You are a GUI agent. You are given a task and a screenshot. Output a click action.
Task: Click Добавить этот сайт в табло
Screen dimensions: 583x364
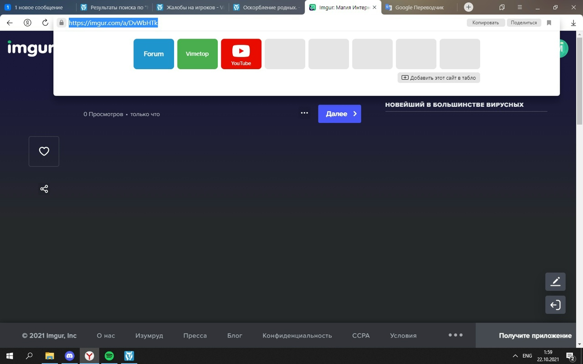pos(438,78)
